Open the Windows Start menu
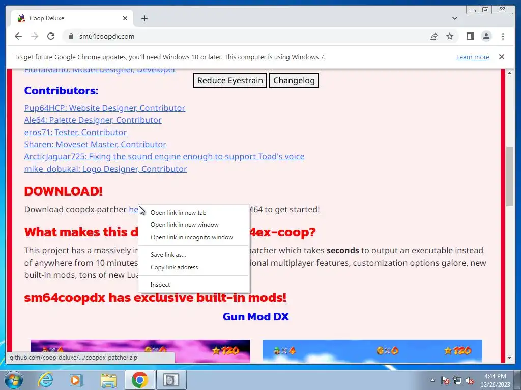Screen dimensions: 521x390 click(x=13, y=380)
